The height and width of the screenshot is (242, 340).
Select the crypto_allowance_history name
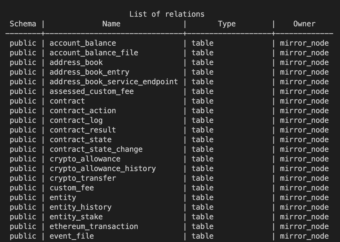coord(103,169)
